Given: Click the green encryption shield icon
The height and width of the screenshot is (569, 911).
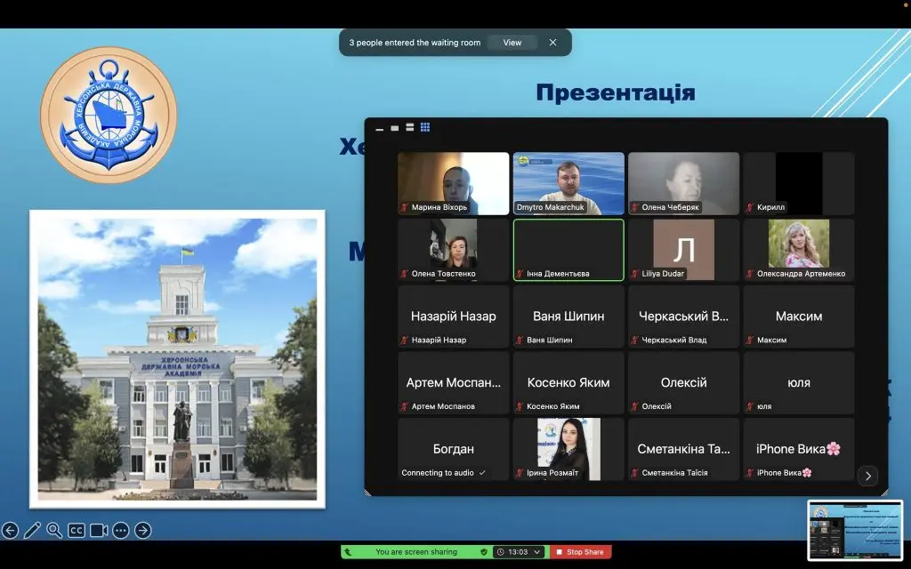Looking at the screenshot, I should click(484, 552).
